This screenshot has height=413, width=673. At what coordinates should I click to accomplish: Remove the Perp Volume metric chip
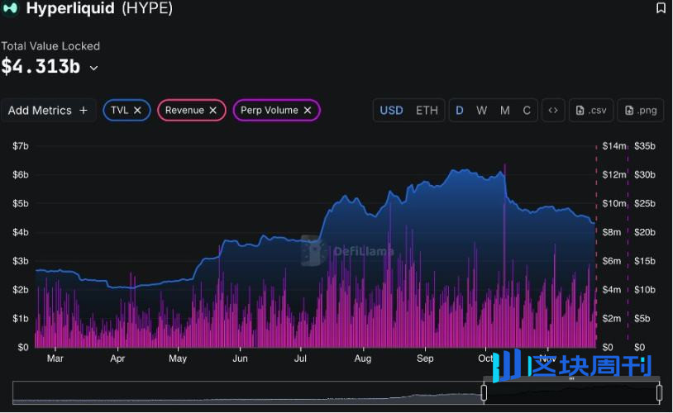(308, 110)
